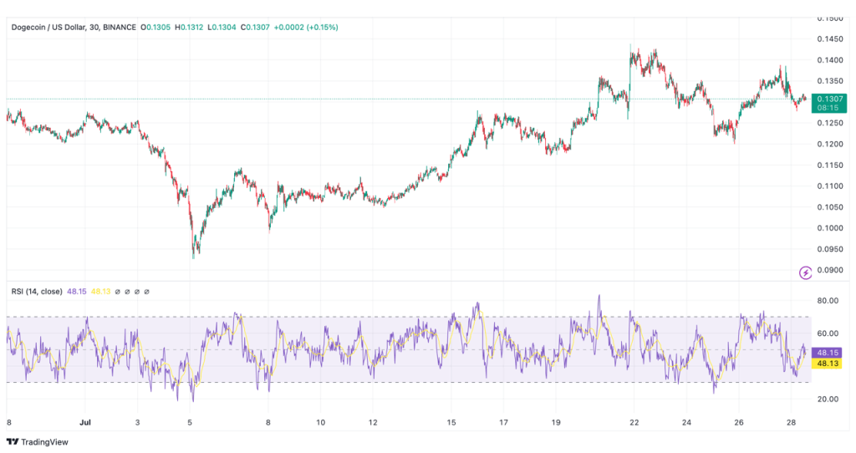Screen dimensions: 856x453
Task: Click the 22 date on time axis
Action: [634, 424]
